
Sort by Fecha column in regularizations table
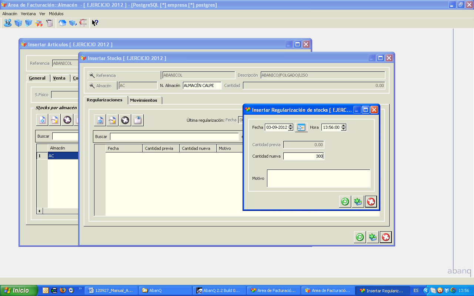124,148
